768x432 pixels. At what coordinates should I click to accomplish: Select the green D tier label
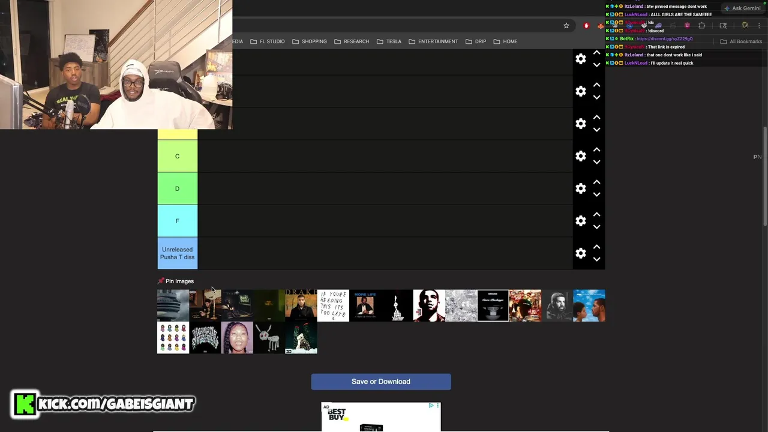point(177,188)
